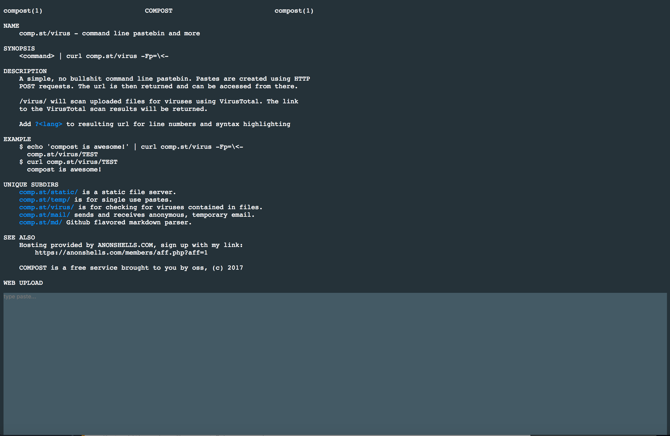
Task: Click the anonshells.com affiliate URL text
Action: (121, 253)
